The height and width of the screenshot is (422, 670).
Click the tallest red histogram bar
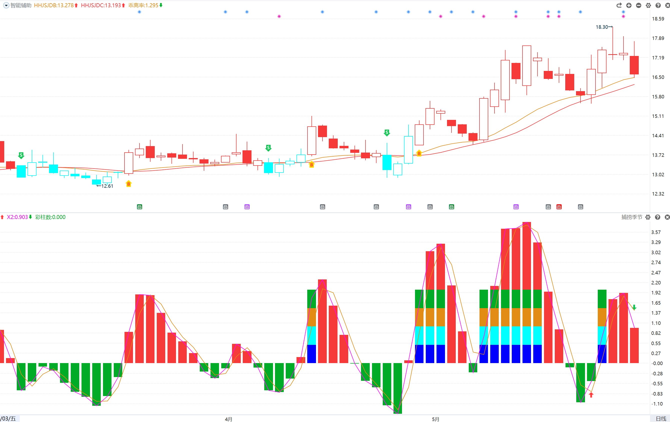point(527,292)
